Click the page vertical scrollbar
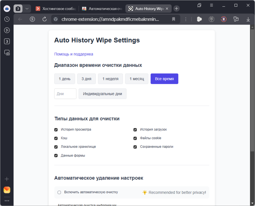The image size is (255, 206). [x=252, y=92]
